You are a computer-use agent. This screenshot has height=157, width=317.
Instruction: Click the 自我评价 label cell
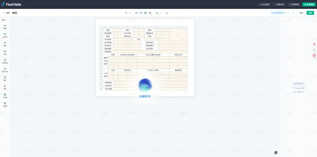[x=108, y=86]
